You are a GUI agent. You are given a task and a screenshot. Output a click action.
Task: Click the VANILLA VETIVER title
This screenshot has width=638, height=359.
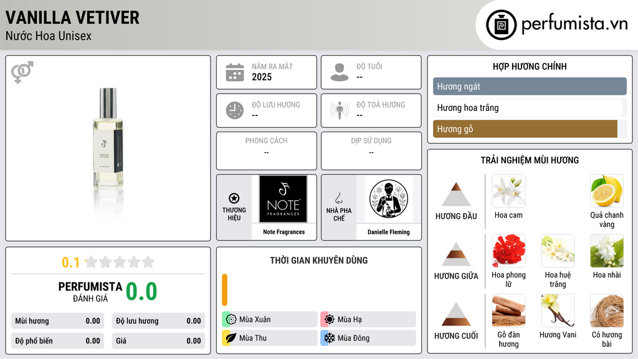[72, 17]
